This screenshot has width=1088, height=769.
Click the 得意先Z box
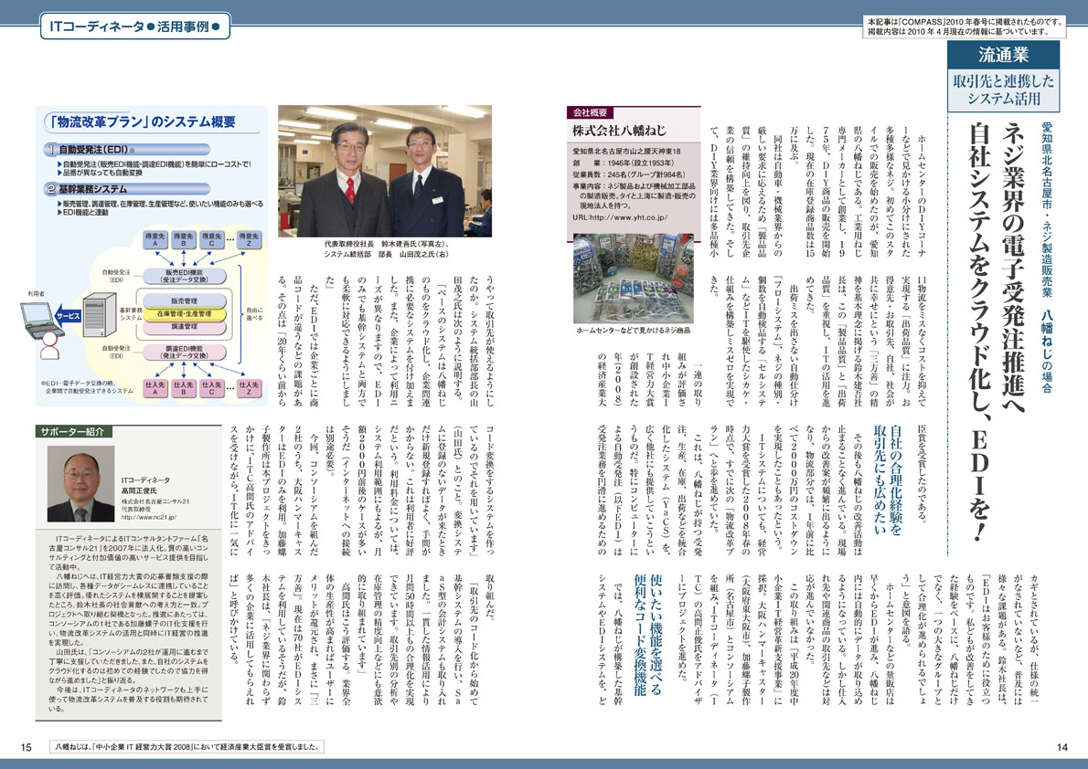coord(249,239)
